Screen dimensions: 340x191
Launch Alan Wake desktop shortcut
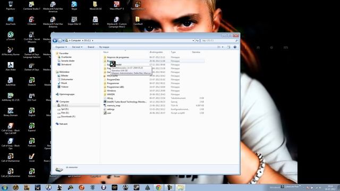pyautogui.click(x=11, y=66)
